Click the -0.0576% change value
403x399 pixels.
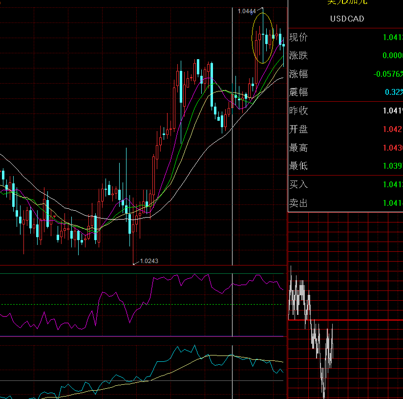(388, 74)
